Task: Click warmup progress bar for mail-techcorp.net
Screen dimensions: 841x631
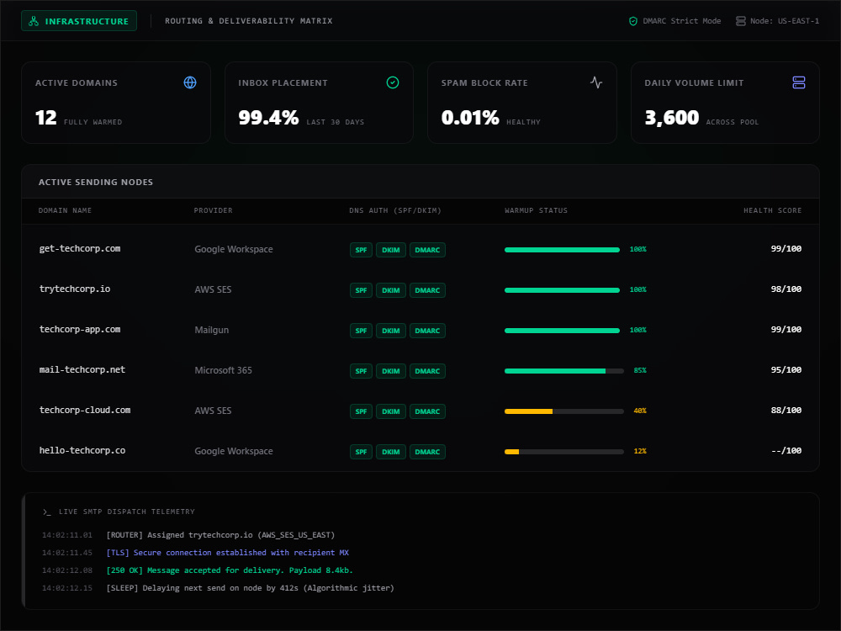Action: pos(564,371)
